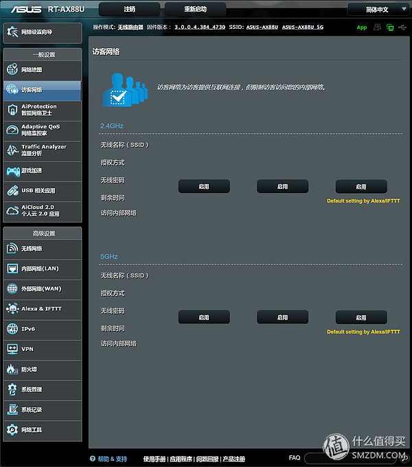The image size is (412, 467).
Task: Open the IPv6 icon
Action: point(12,329)
